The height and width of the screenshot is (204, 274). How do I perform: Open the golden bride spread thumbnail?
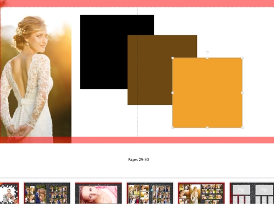click(201, 193)
